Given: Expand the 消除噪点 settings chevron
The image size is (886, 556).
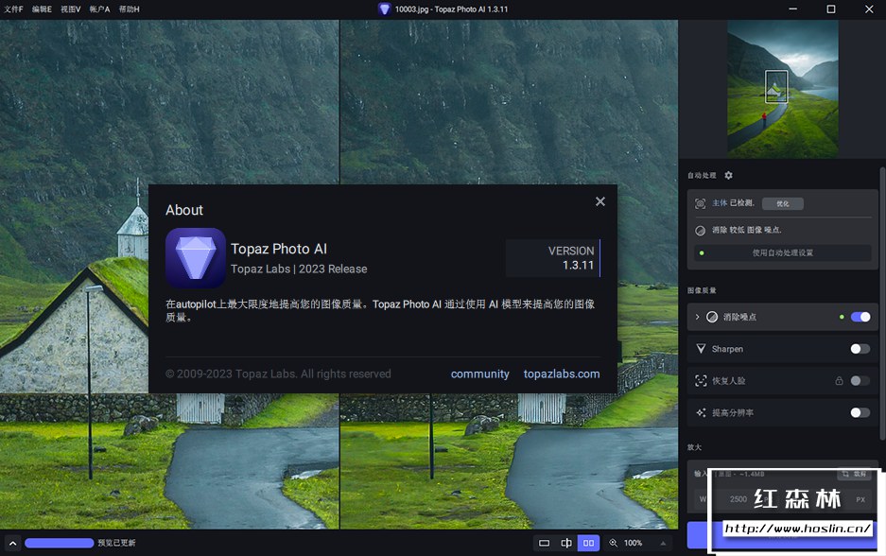Looking at the screenshot, I should (x=697, y=317).
